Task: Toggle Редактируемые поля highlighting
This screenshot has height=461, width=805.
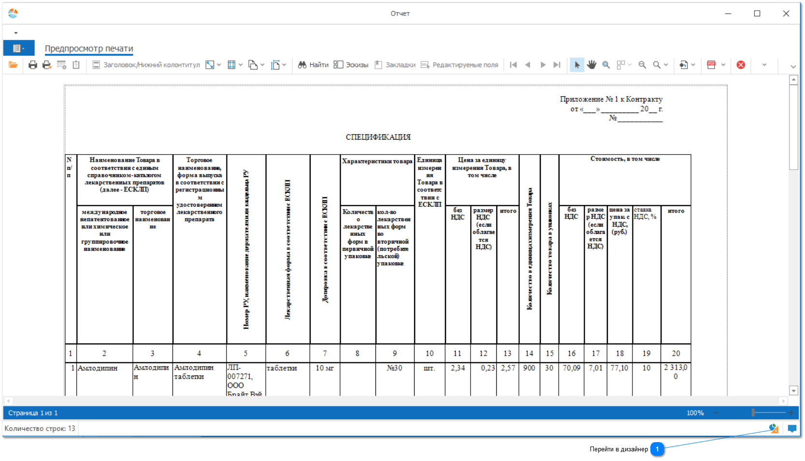Action: point(459,65)
